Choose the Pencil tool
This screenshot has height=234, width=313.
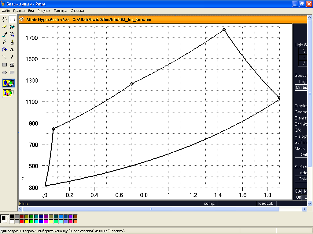[5, 42]
